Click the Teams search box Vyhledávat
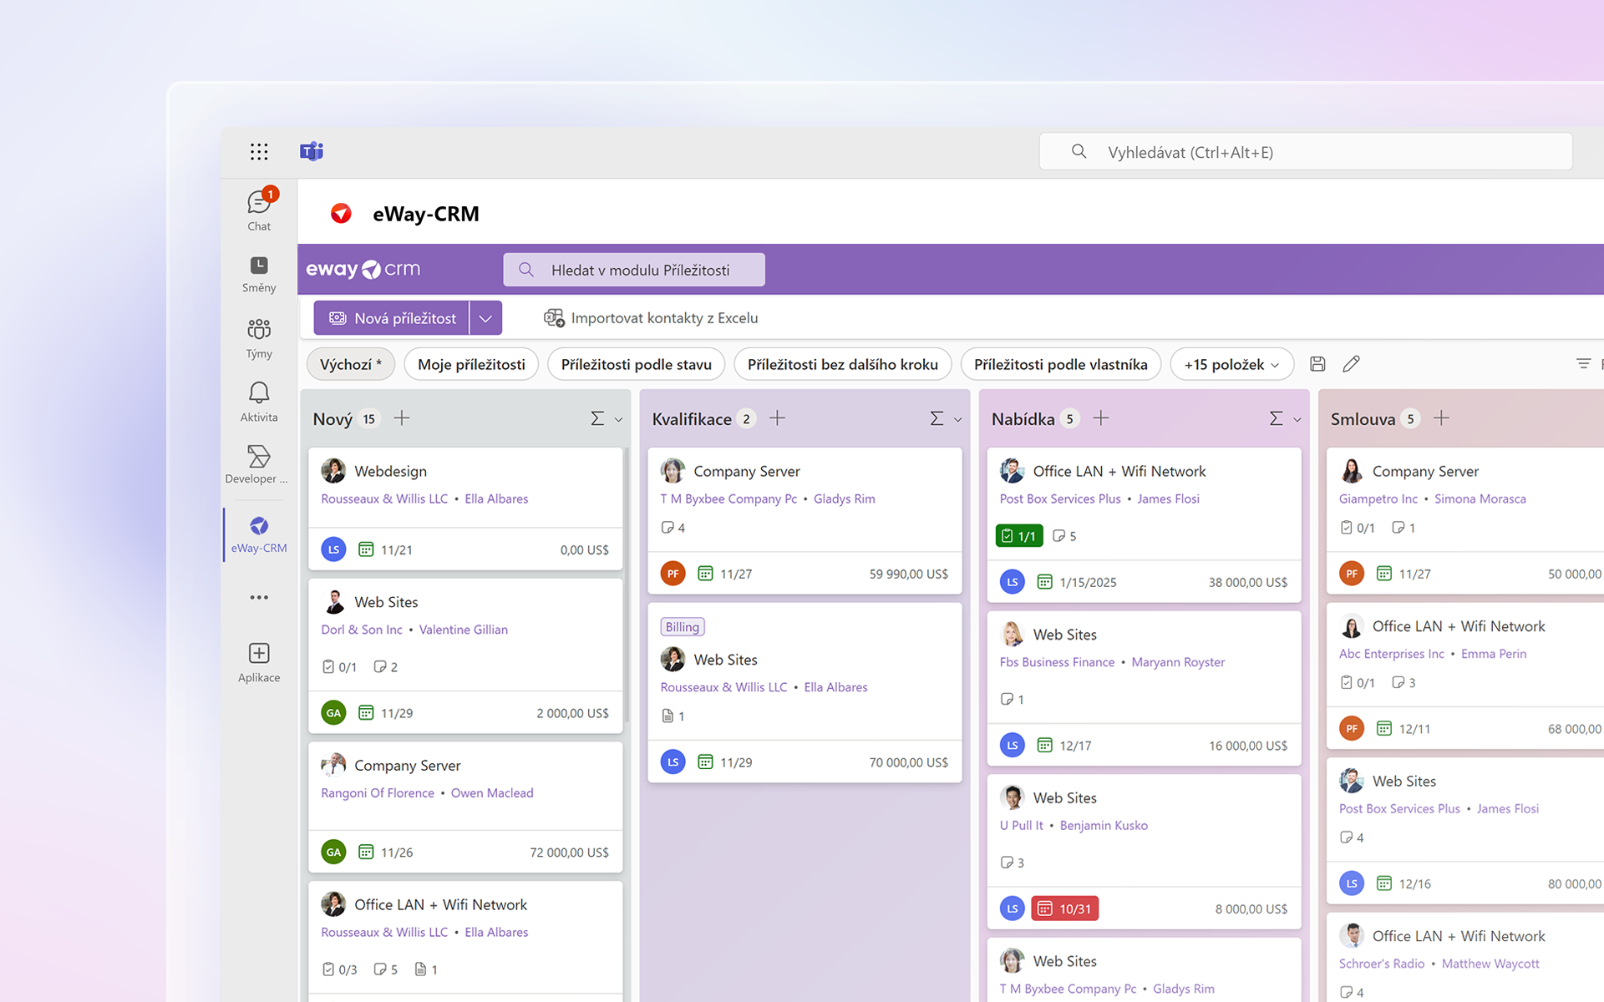The height and width of the screenshot is (1002, 1604). 1306,152
